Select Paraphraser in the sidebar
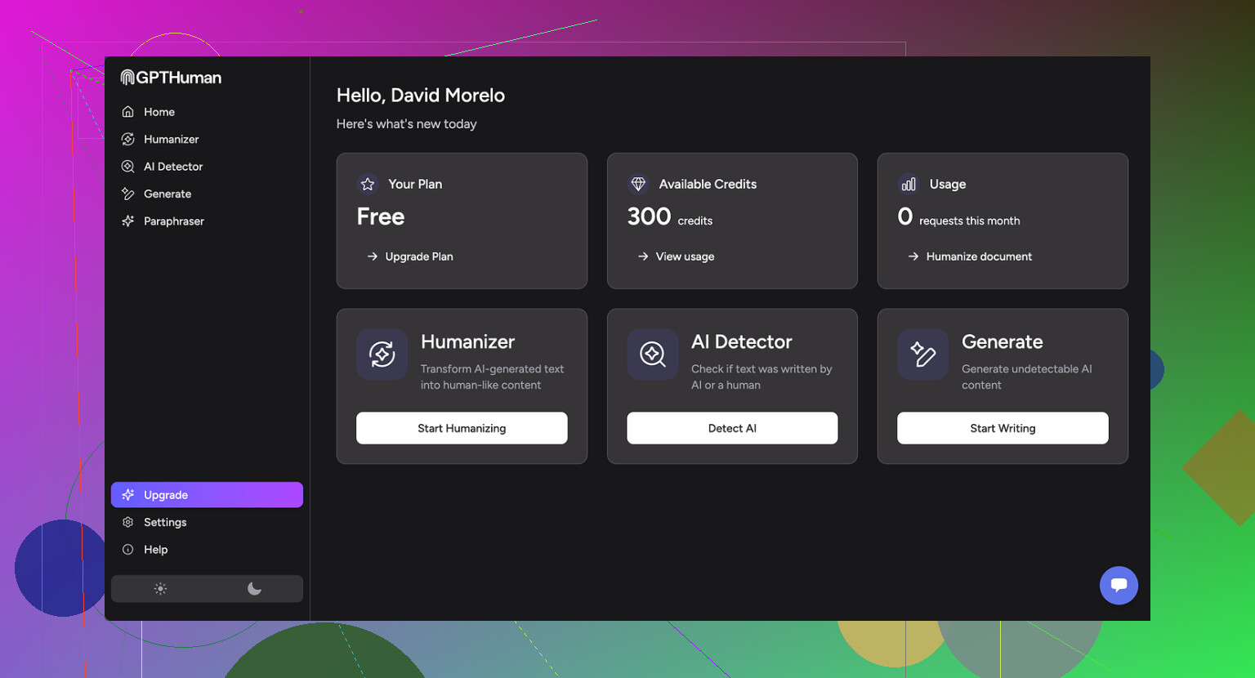 click(173, 221)
